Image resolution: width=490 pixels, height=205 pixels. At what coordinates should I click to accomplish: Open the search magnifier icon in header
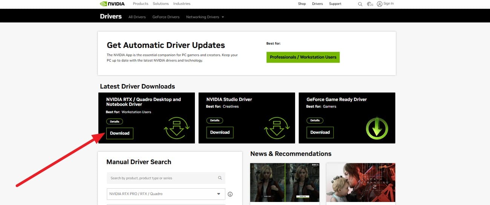(x=360, y=4)
